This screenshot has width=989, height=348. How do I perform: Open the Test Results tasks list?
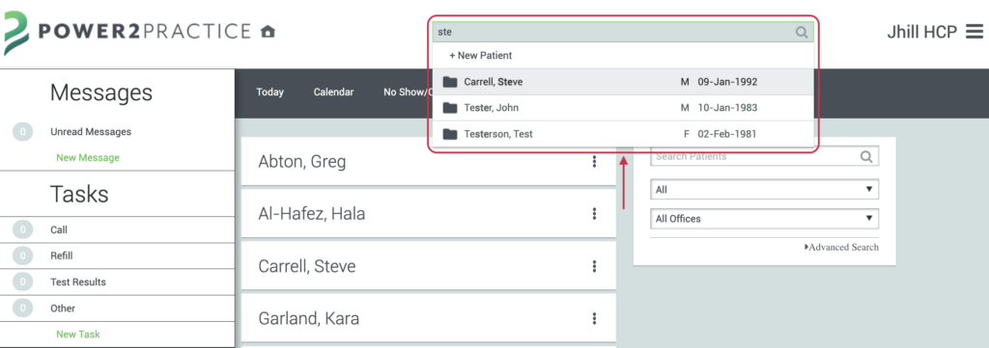[x=78, y=281]
